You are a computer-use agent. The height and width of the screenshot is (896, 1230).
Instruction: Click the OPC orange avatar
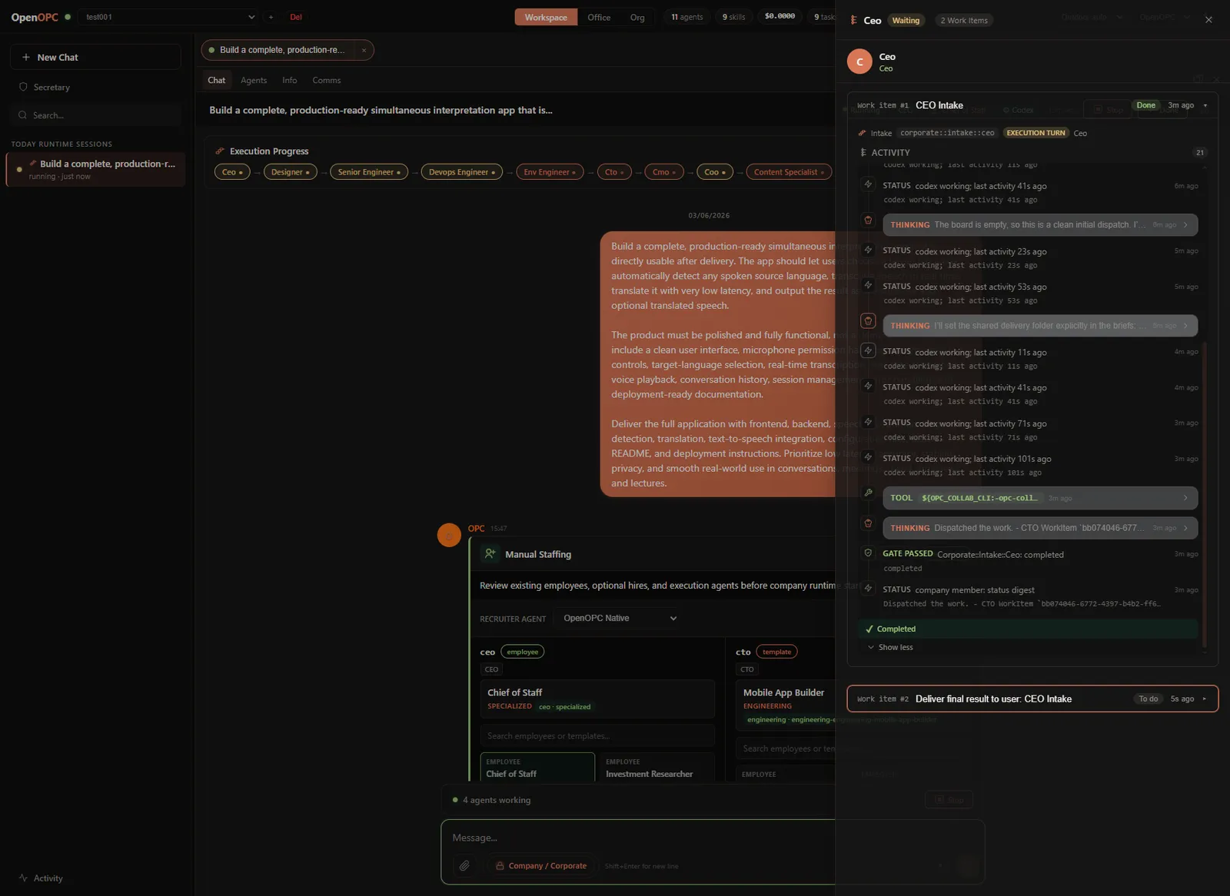click(x=449, y=535)
